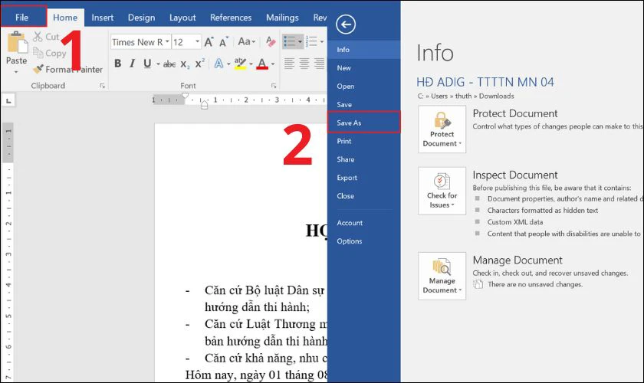Click document title HĐ ADIG - TTTTN MN 04

[485, 82]
